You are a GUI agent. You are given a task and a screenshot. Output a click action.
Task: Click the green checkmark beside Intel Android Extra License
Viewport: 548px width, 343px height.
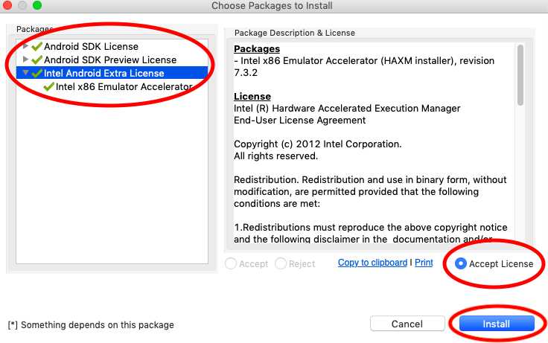36,73
